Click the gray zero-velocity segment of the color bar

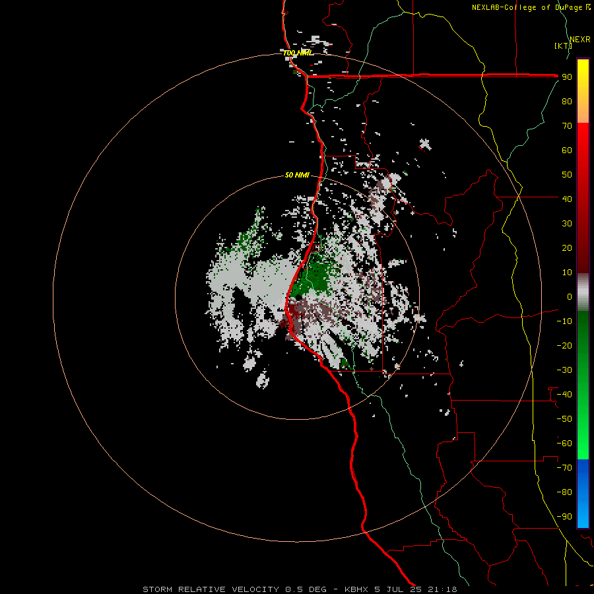coord(583,292)
